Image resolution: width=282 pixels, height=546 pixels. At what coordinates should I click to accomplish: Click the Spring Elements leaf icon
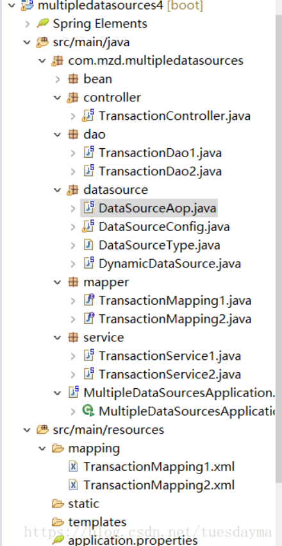pyautogui.click(x=42, y=23)
